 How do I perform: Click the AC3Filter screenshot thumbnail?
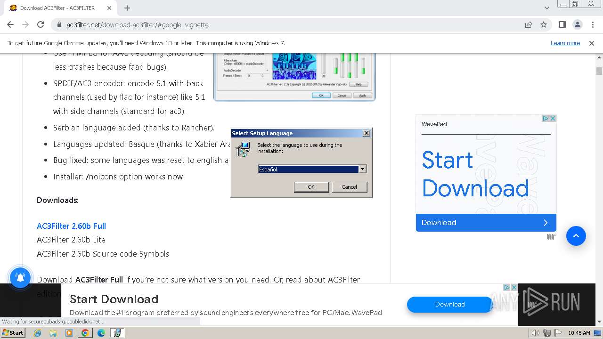click(x=294, y=77)
